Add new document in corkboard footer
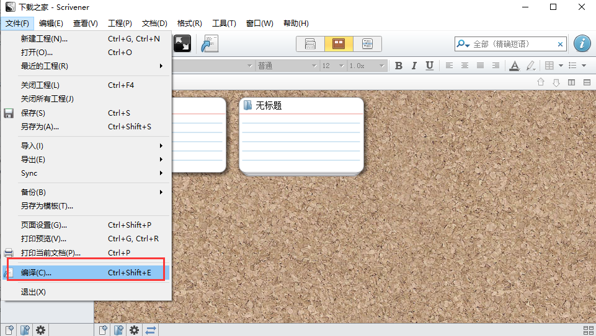 (x=102, y=330)
